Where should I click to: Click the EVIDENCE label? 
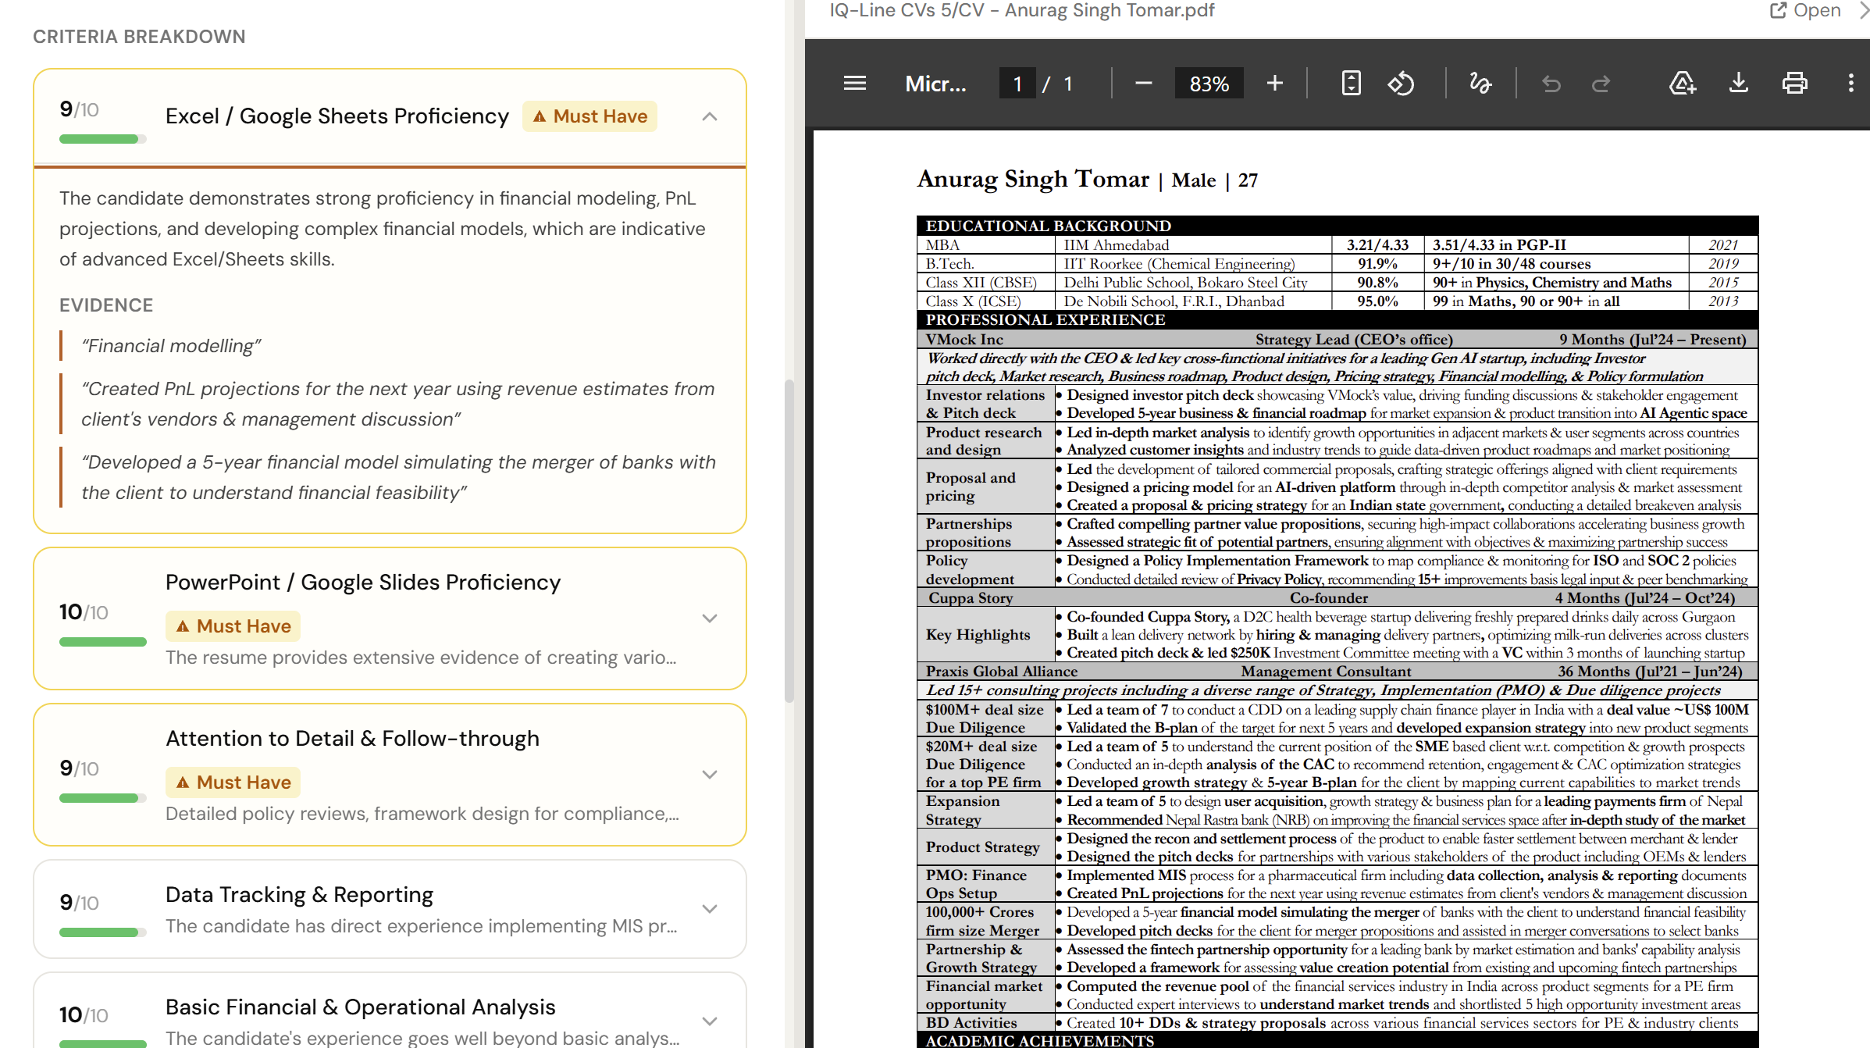pyautogui.click(x=106, y=305)
